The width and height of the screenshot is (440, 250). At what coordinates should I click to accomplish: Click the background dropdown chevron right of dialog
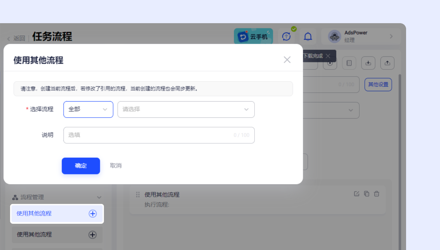pos(351,110)
